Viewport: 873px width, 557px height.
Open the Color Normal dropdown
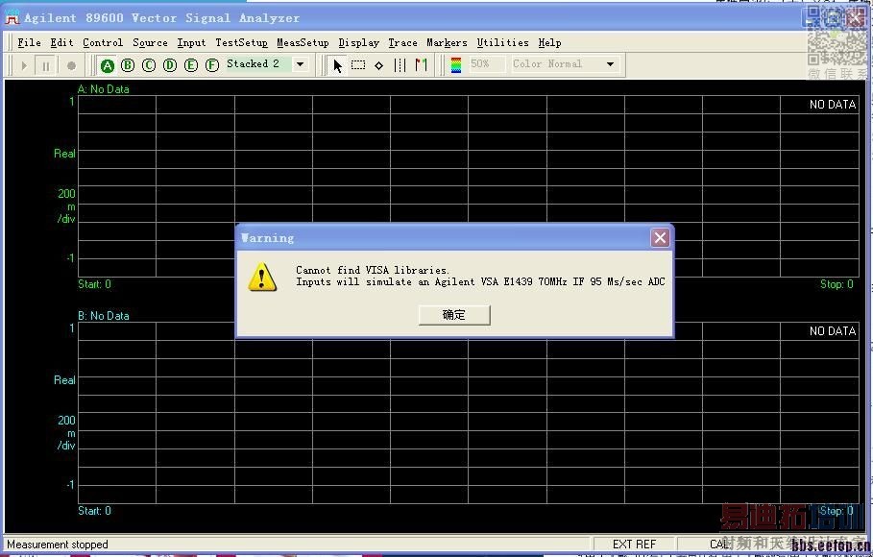(610, 64)
